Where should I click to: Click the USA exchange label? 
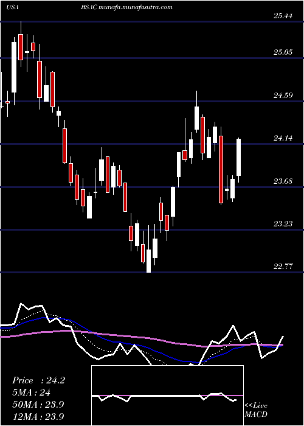(12, 7)
